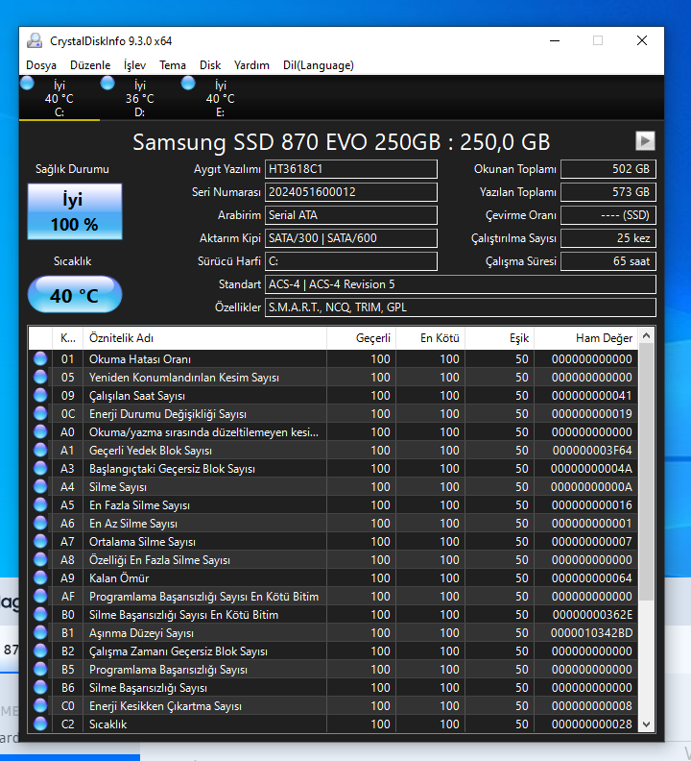Click the status orb for drive E:
This screenshot has width=691, height=761.
(188, 84)
